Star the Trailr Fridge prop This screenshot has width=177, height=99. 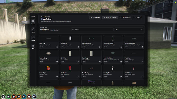(x=100, y=62)
